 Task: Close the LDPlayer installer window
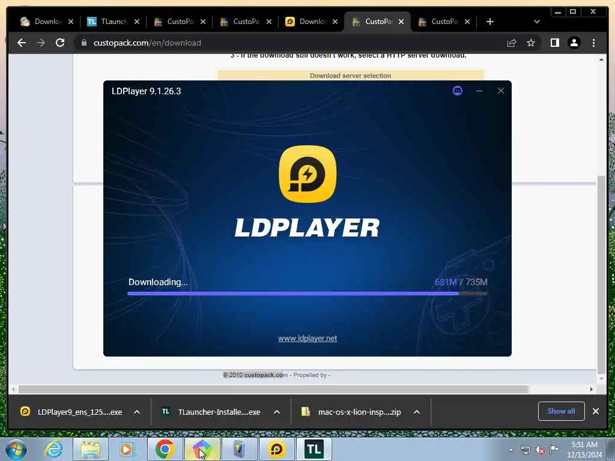(x=501, y=91)
